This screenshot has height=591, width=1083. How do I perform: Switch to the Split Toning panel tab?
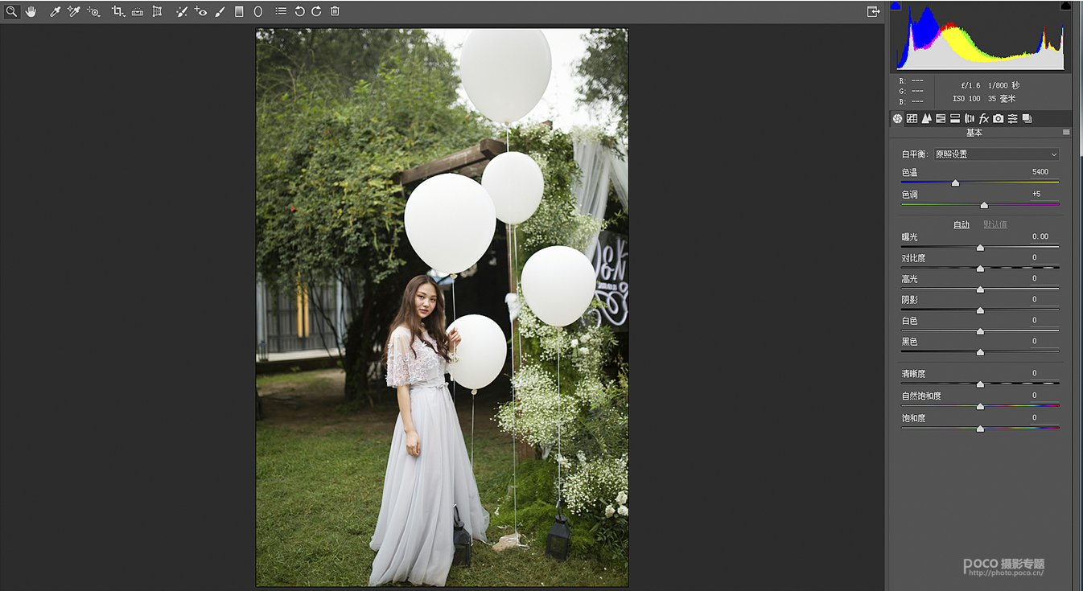955,118
